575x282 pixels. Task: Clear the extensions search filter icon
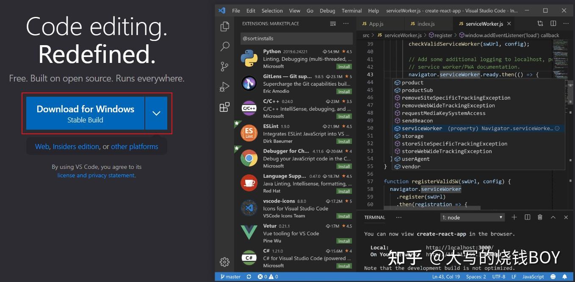point(333,23)
